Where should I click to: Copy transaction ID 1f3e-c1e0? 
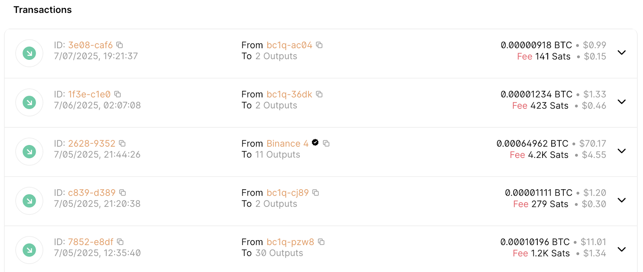click(x=117, y=94)
